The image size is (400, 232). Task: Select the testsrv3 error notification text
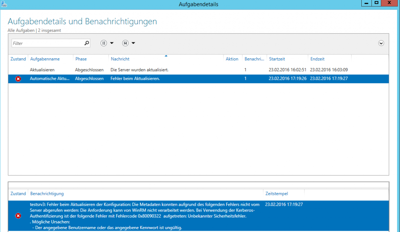(145, 216)
